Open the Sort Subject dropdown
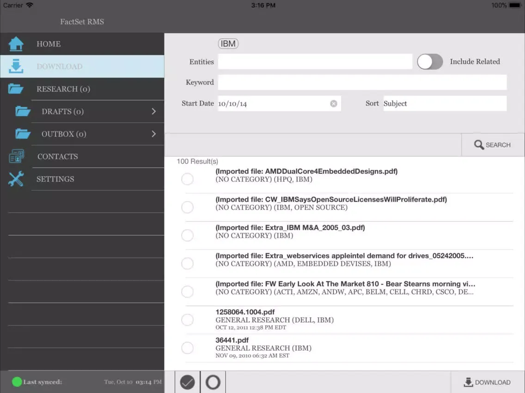Image resolution: width=525 pixels, height=393 pixels. 445,104
